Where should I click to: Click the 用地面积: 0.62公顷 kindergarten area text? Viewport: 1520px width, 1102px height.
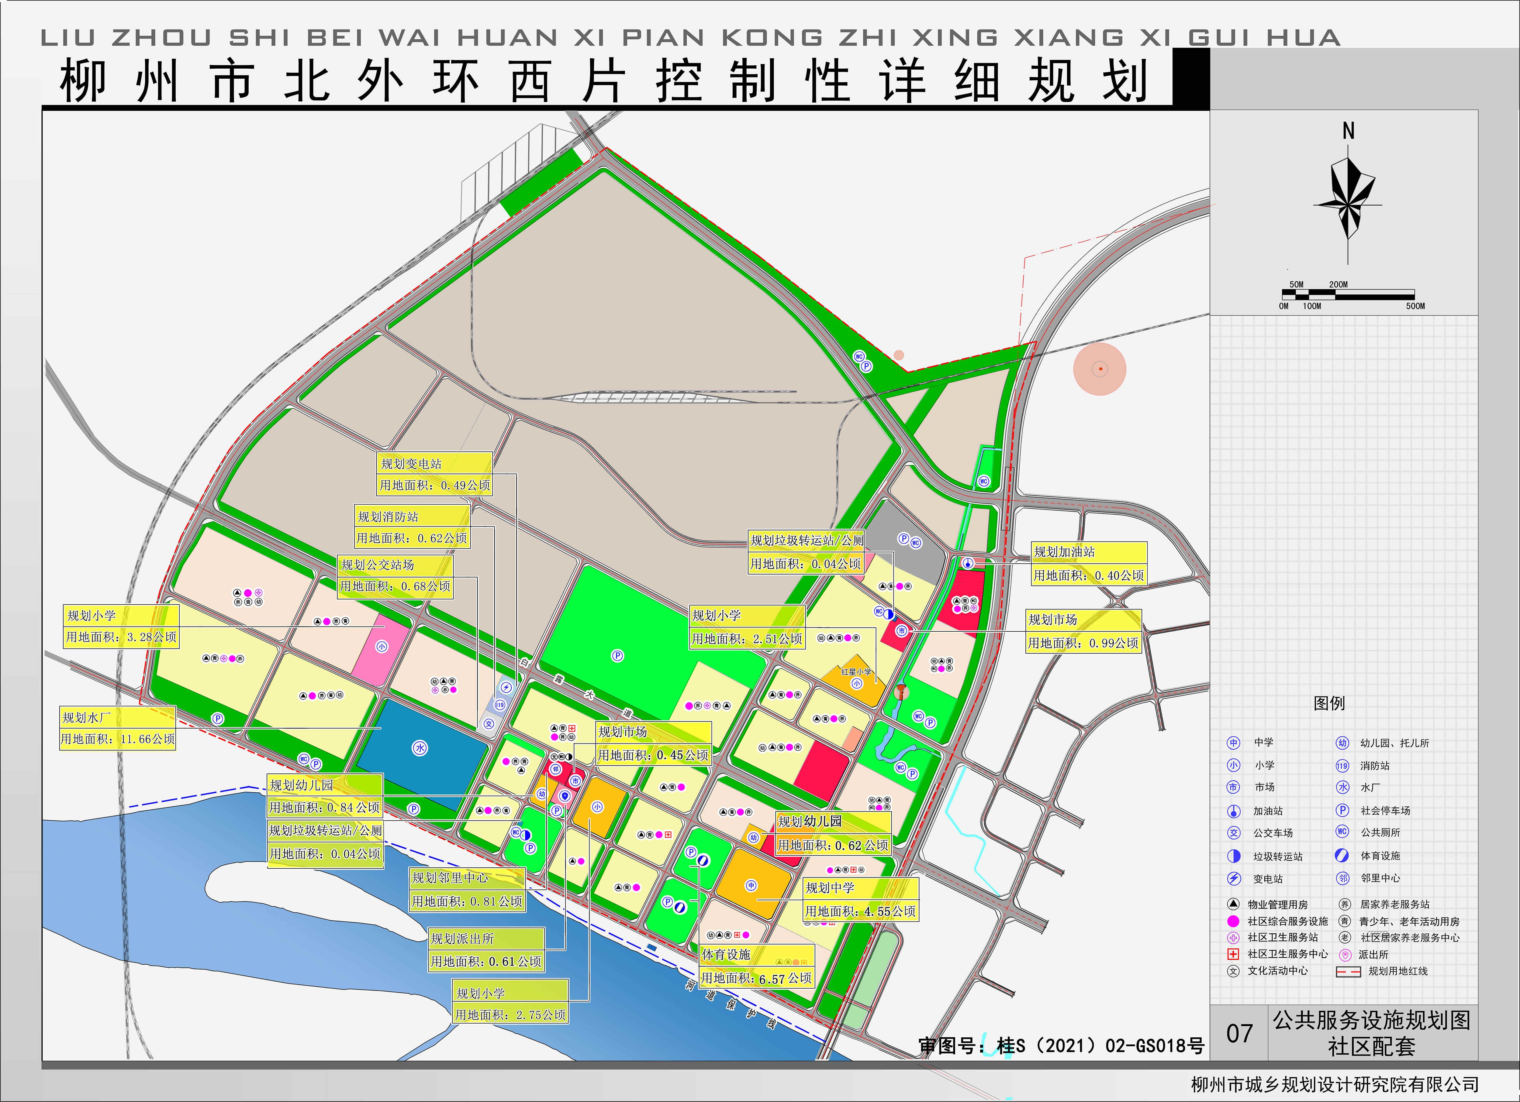[833, 846]
